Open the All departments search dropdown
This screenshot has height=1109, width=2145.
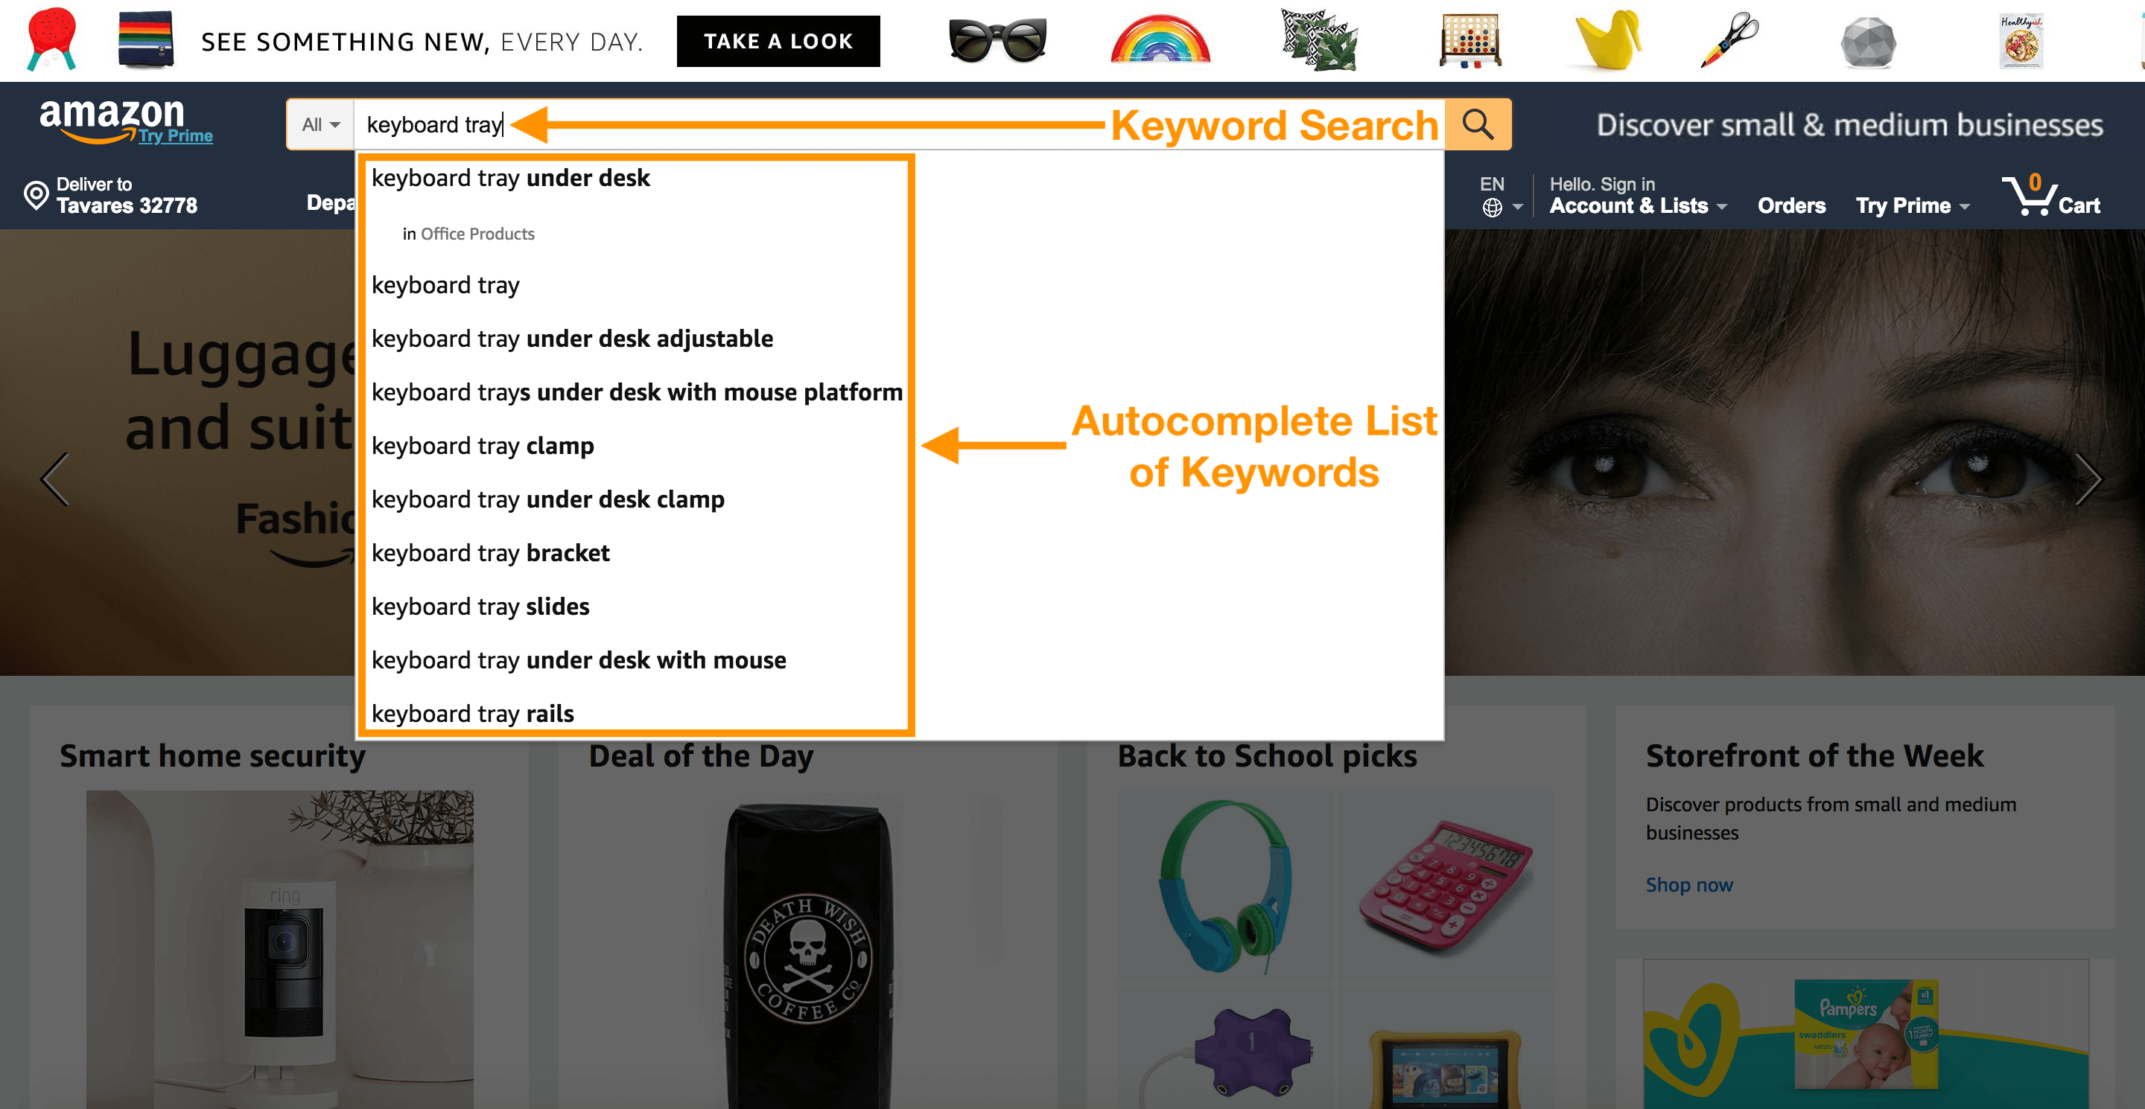pos(320,125)
